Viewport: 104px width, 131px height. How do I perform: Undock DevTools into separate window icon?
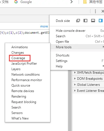[x=78, y=21]
